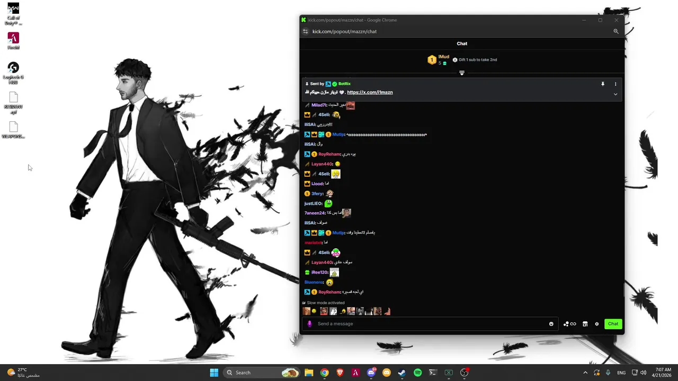Open Steam from taskbar
Screen dimensions: 678x381
402,373
